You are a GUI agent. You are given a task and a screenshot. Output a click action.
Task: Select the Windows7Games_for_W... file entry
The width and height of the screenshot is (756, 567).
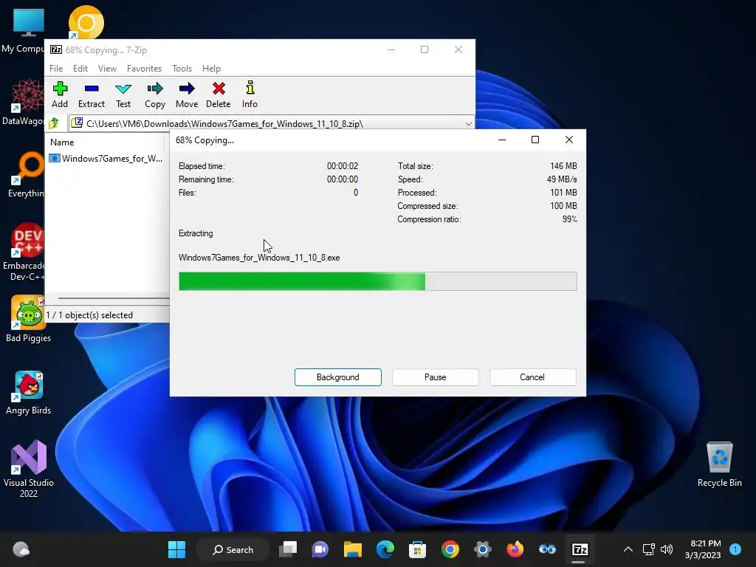coord(106,158)
